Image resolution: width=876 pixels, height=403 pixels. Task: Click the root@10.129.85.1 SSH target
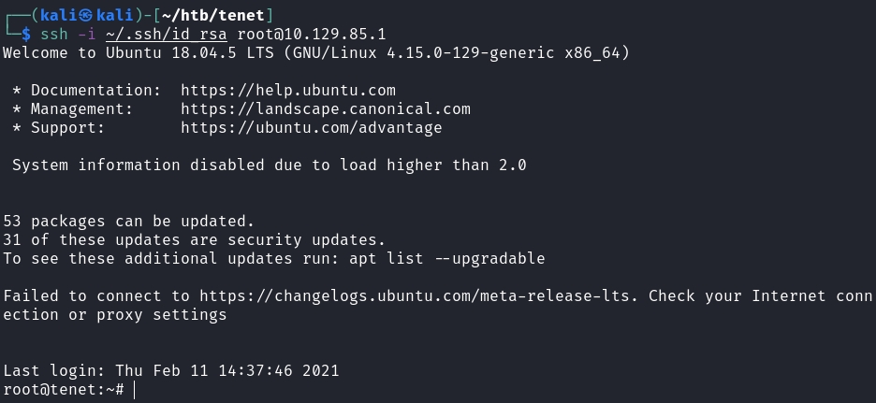coord(312,35)
